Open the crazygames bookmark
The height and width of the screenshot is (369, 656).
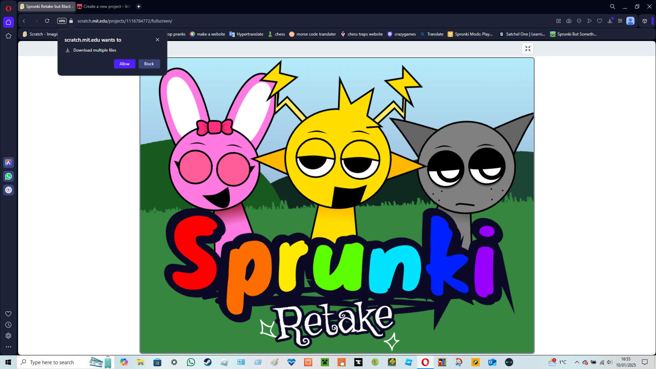click(x=401, y=34)
